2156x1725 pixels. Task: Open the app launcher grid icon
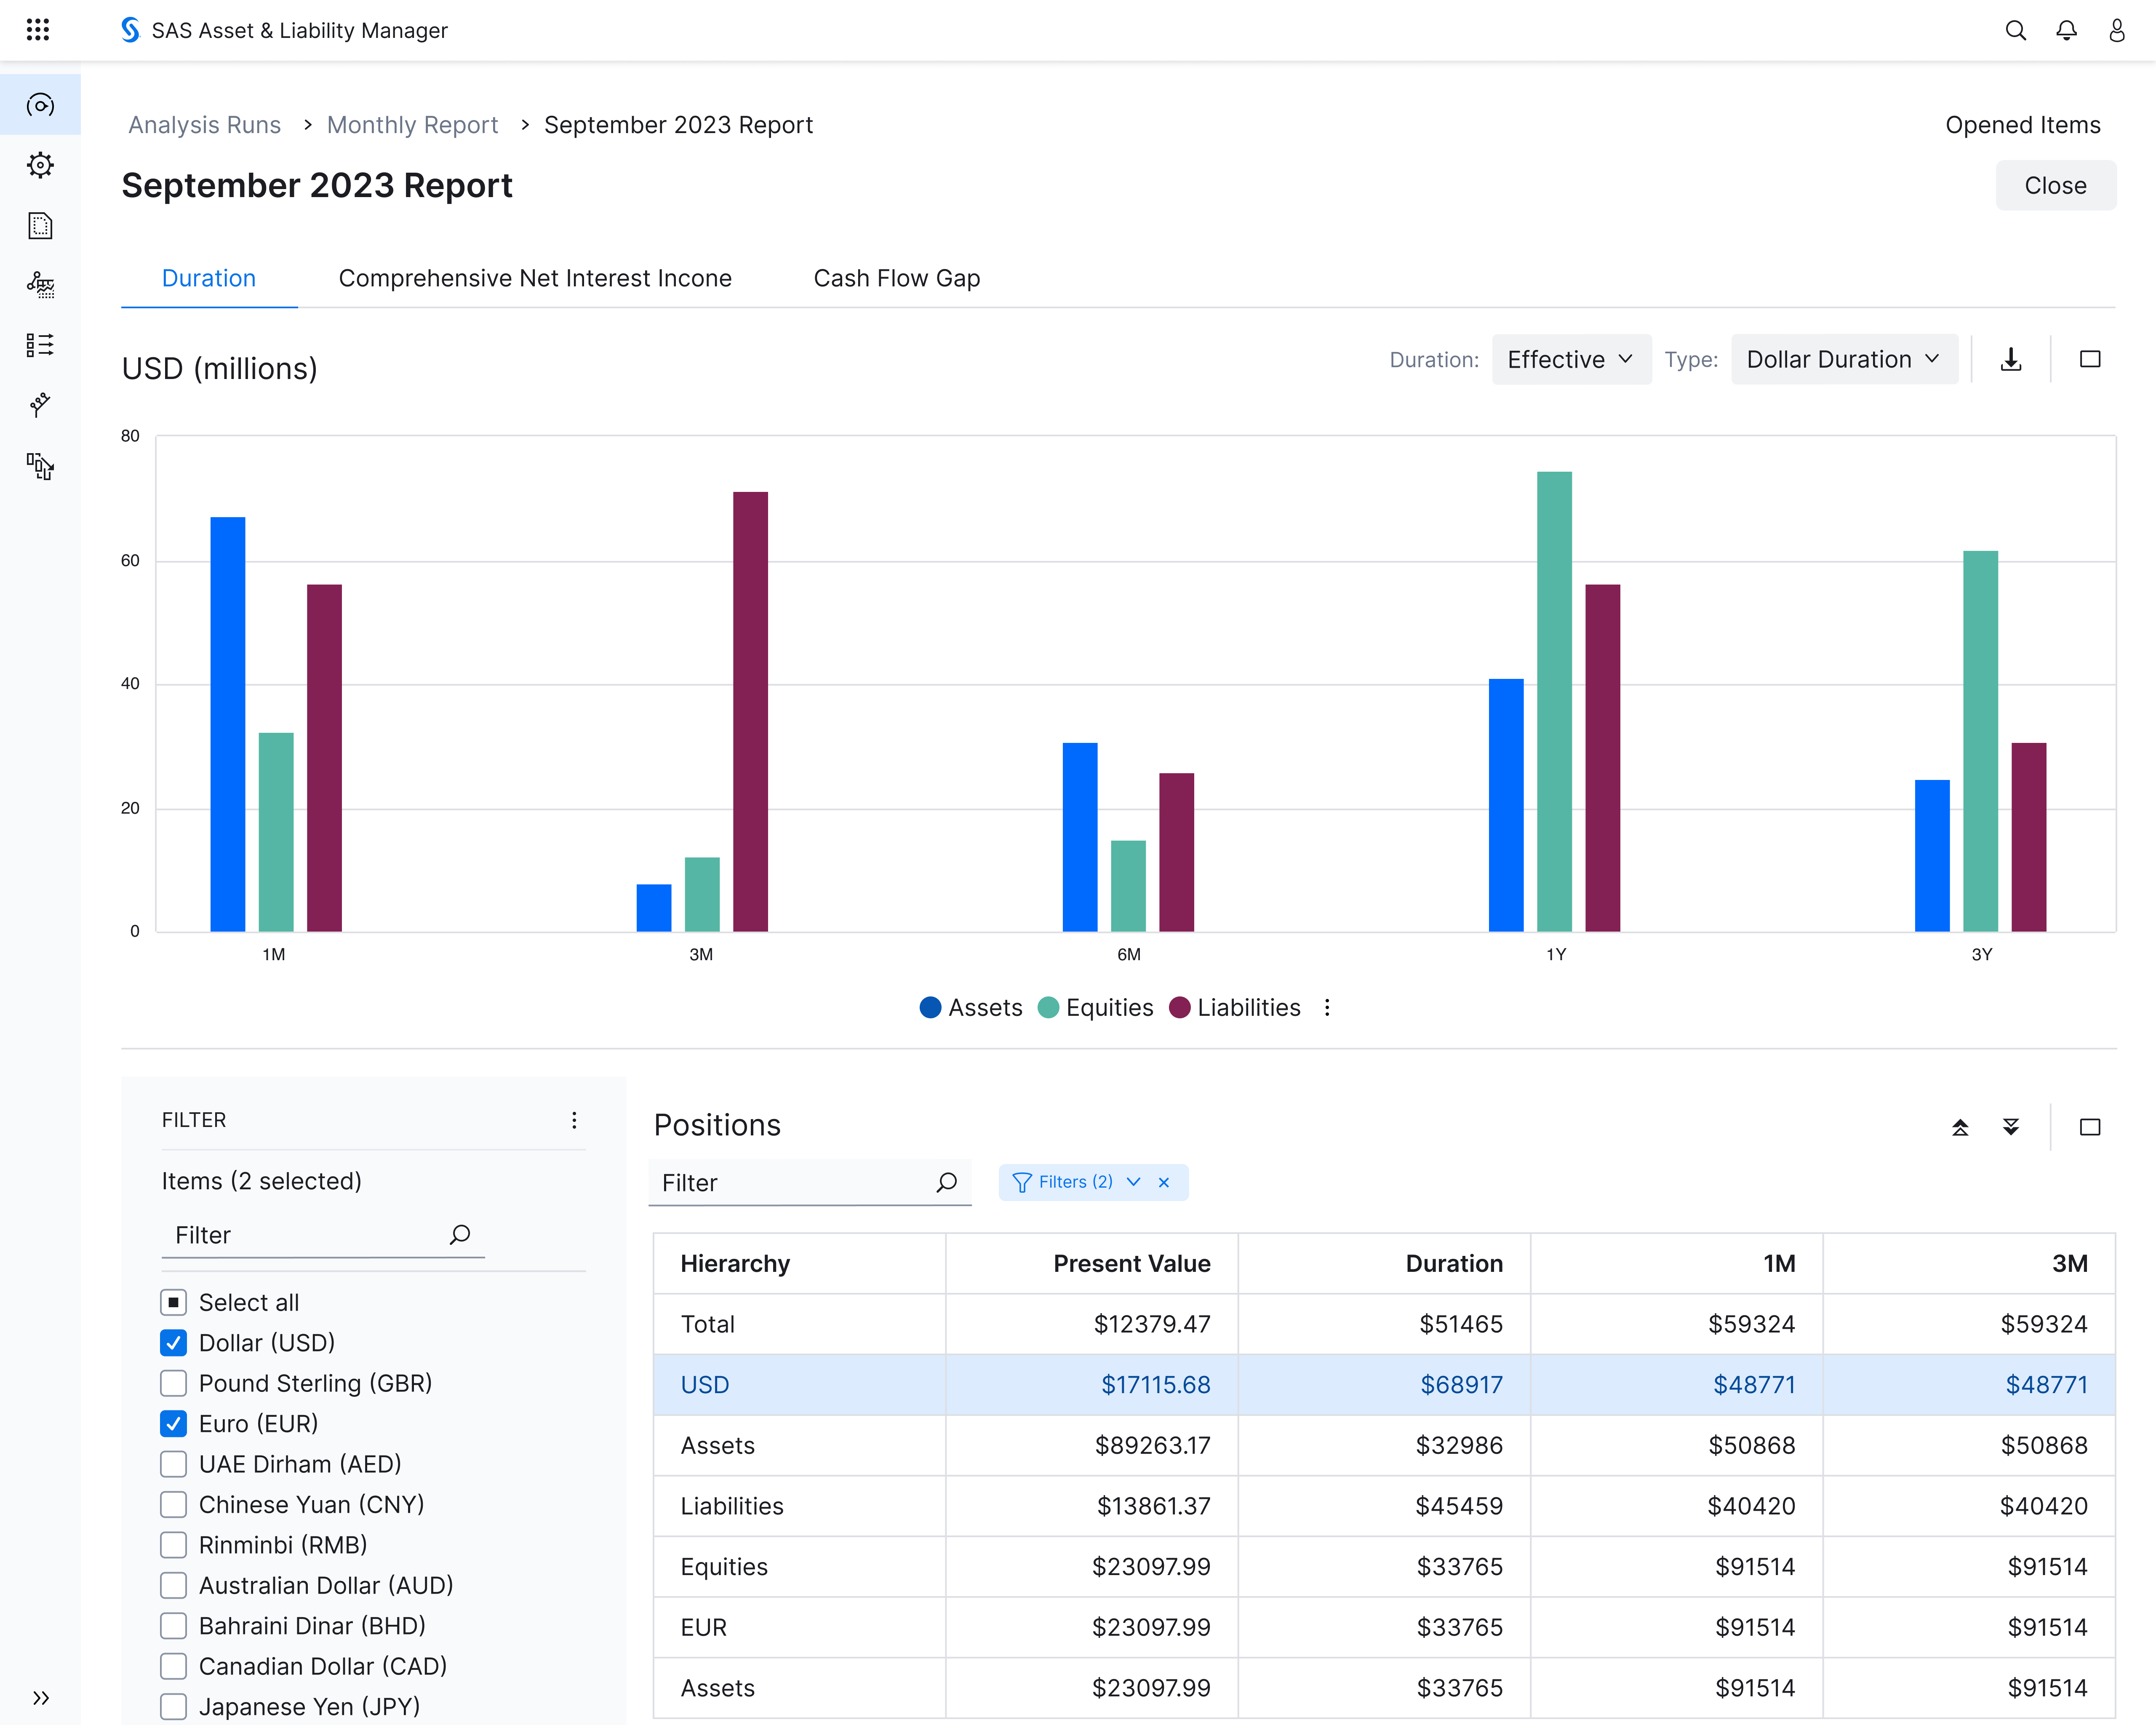point(38,30)
